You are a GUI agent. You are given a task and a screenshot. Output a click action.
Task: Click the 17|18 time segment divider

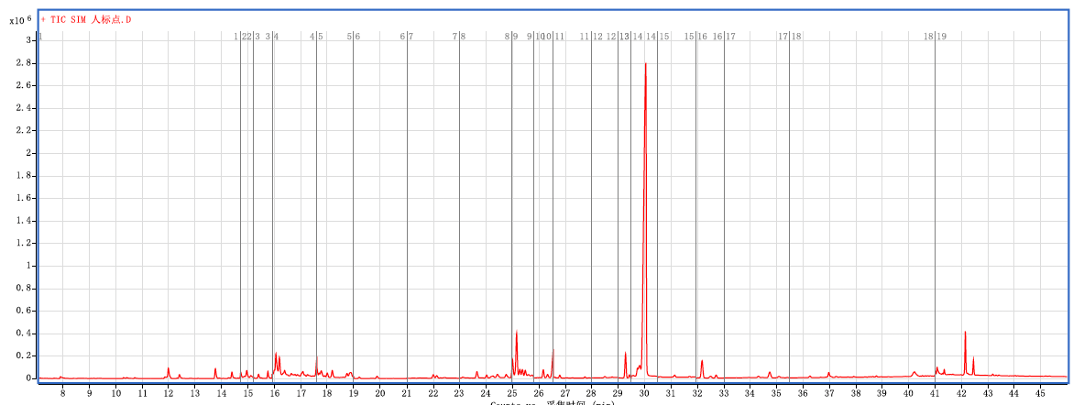(x=789, y=202)
